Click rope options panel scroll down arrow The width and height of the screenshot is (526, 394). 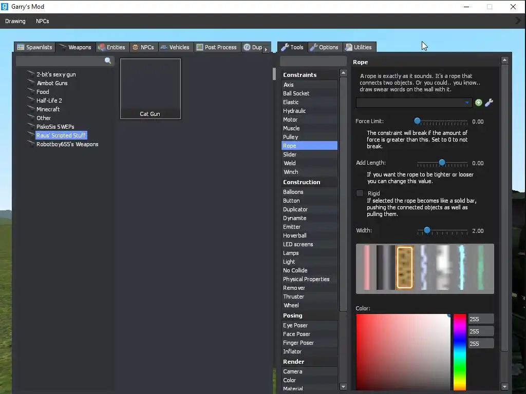504,387
